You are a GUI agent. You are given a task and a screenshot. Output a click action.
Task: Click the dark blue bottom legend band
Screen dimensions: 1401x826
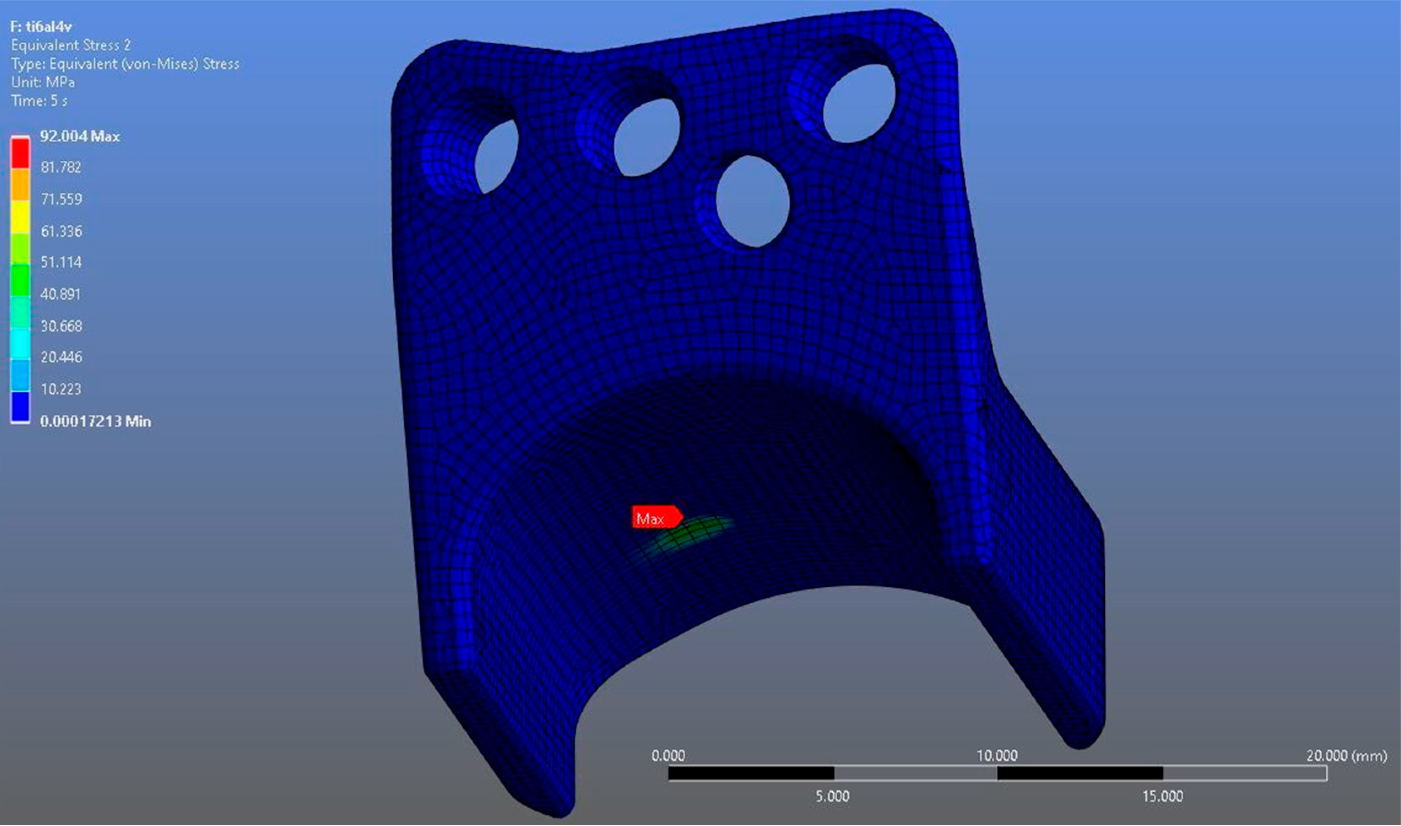(x=21, y=406)
